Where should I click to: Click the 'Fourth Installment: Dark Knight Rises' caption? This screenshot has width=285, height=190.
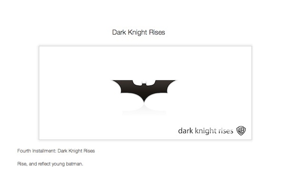[56, 151]
